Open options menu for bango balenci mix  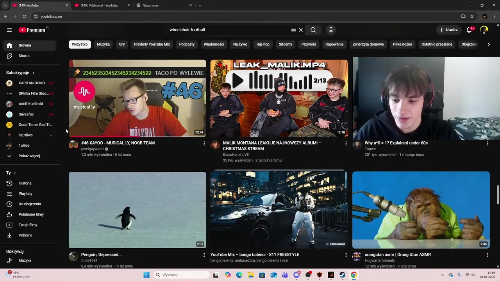tap(346, 255)
